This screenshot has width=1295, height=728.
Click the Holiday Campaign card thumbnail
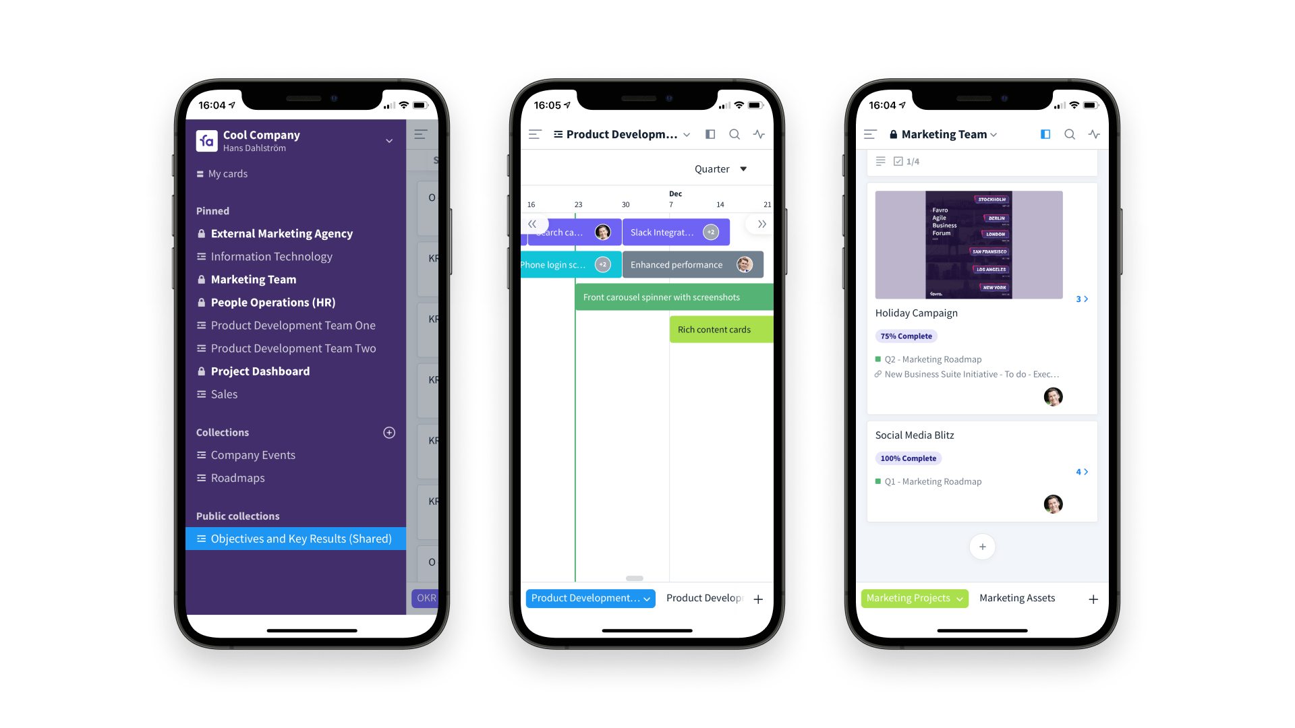[969, 243]
